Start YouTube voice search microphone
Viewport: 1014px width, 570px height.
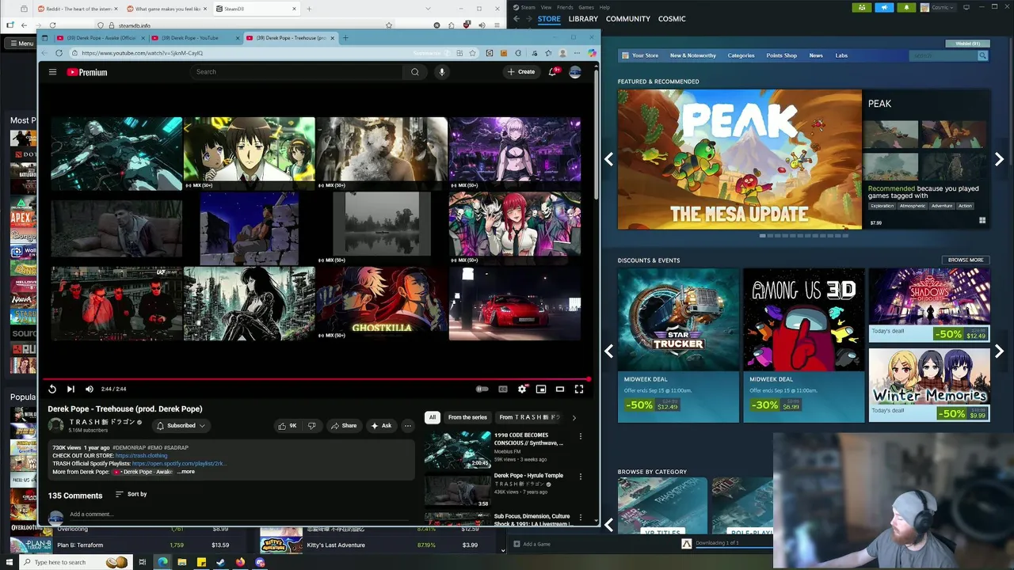pyautogui.click(x=442, y=72)
